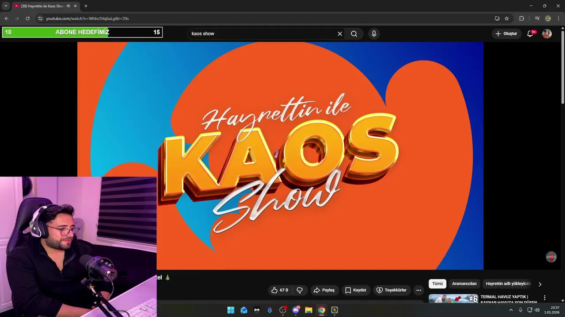Close the Hayrettin ile Kaos Show tab

click(75, 6)
